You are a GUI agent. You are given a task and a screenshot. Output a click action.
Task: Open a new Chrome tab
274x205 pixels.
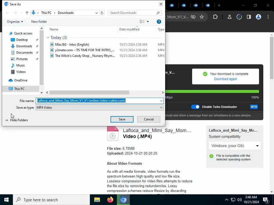pyautogui.click(x=219, y=5)
